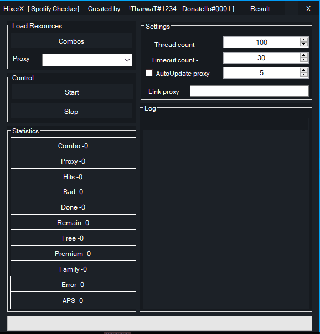Click inside the Log output area
This screenshot has height=334, width=320.
coord(226,213)
